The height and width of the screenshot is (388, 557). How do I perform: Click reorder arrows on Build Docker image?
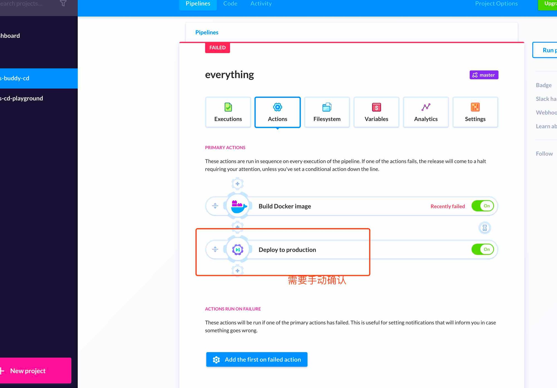(x=215, y=206)
